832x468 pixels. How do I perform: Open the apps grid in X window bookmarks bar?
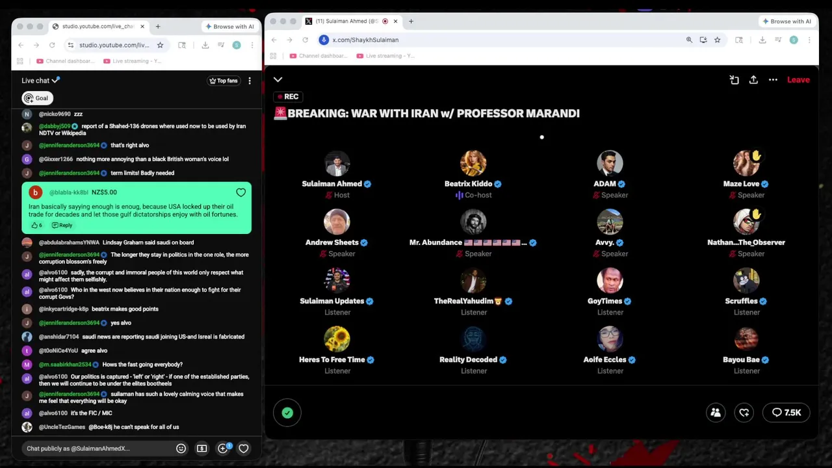coord(274,56)
